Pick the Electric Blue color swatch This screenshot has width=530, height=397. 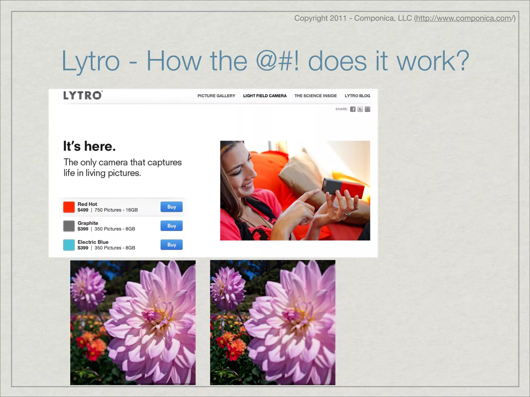tap(69, 245)
